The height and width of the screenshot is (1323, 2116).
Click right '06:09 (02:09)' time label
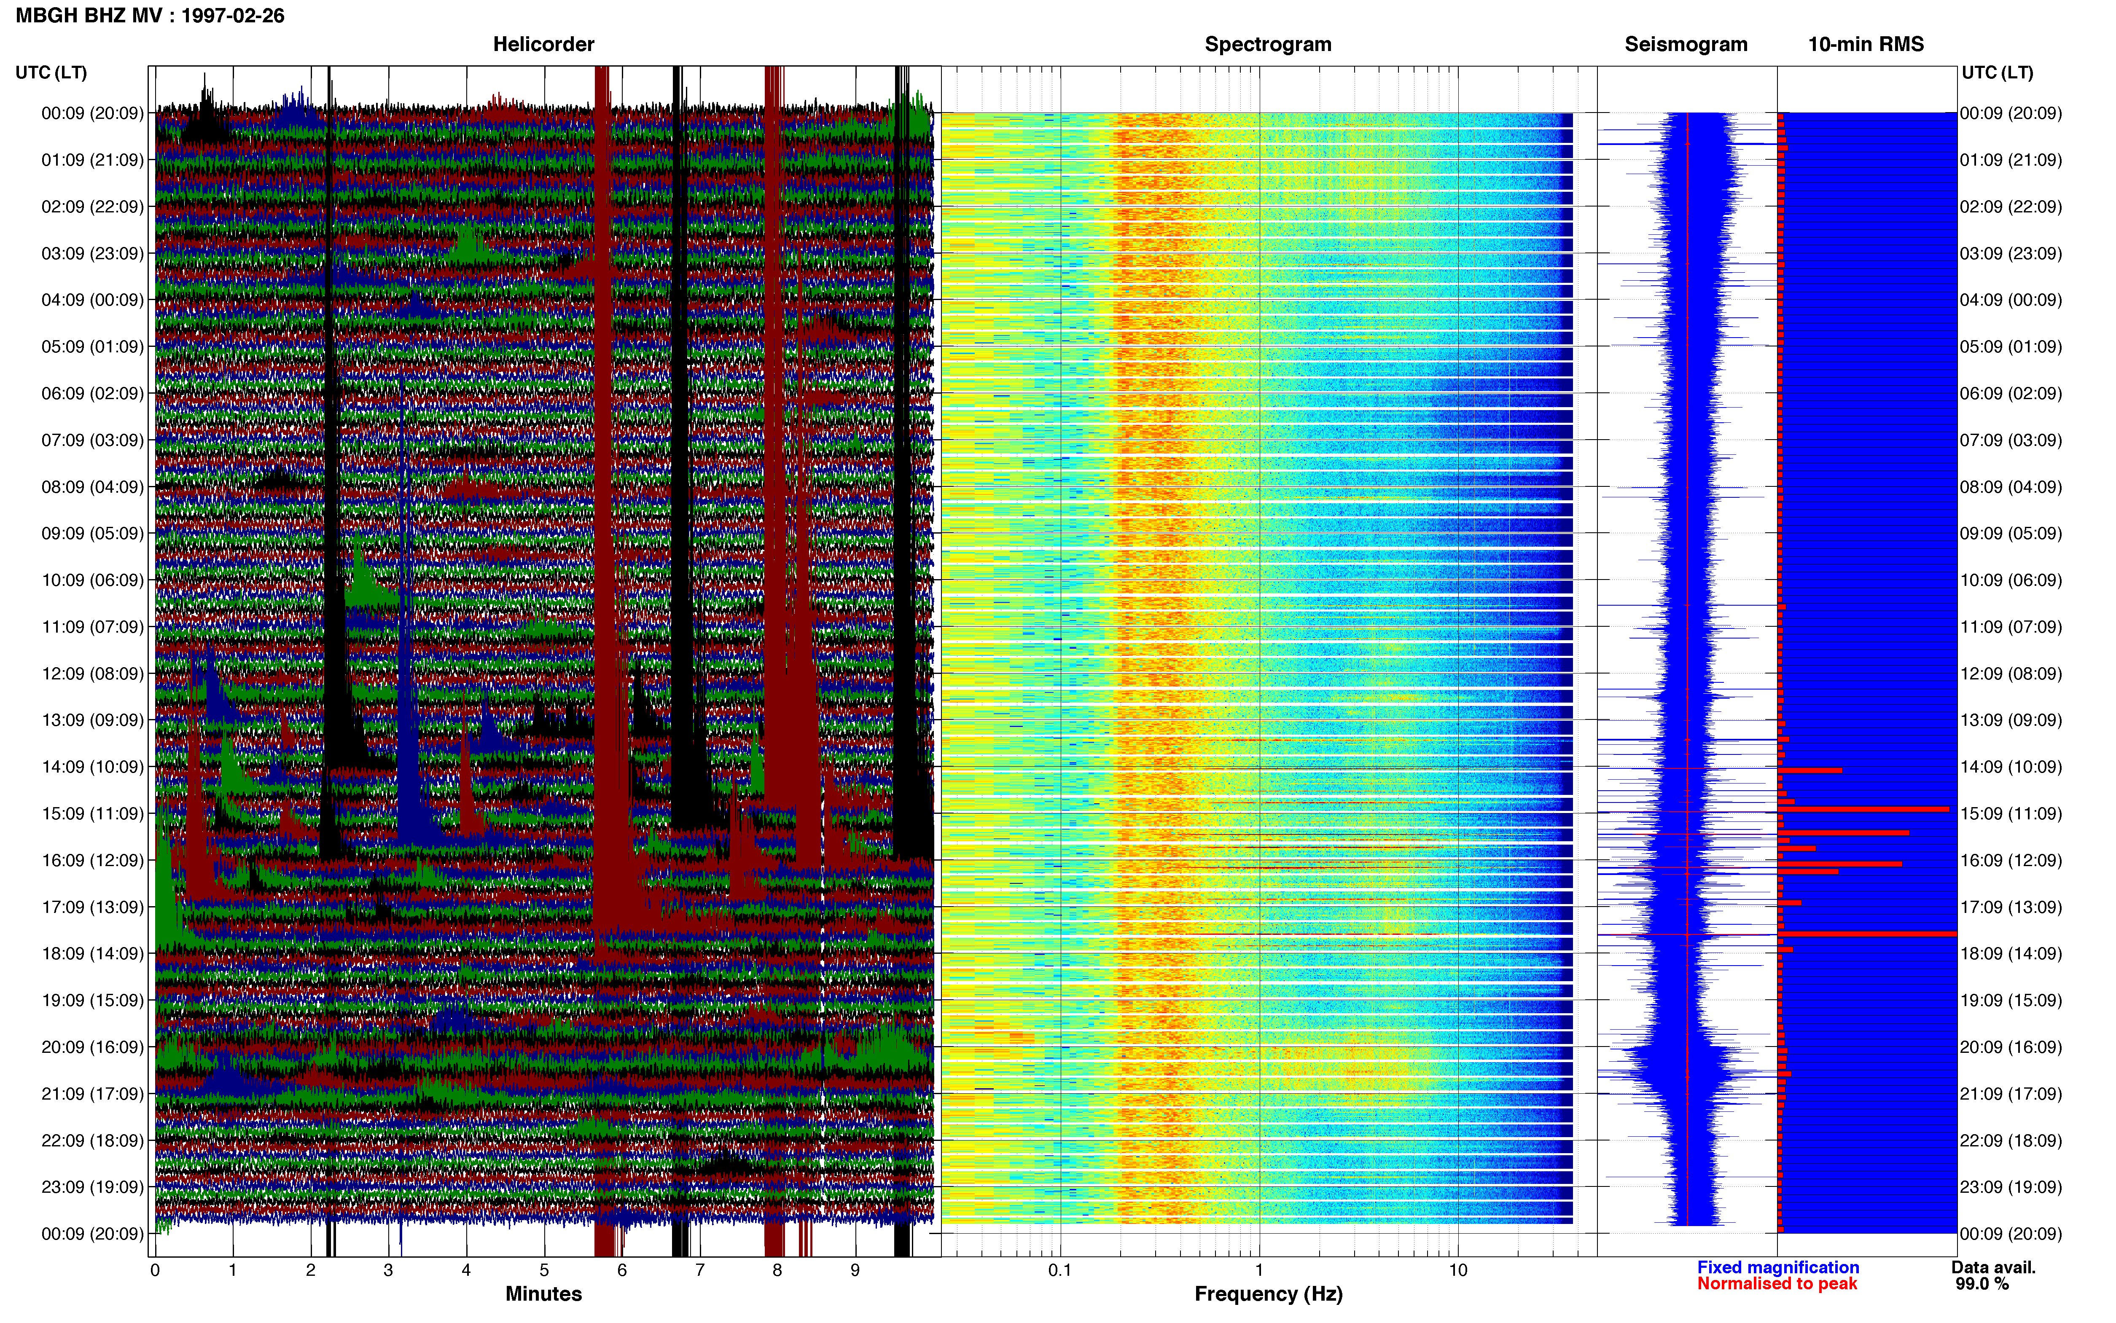click(2011, 394)
